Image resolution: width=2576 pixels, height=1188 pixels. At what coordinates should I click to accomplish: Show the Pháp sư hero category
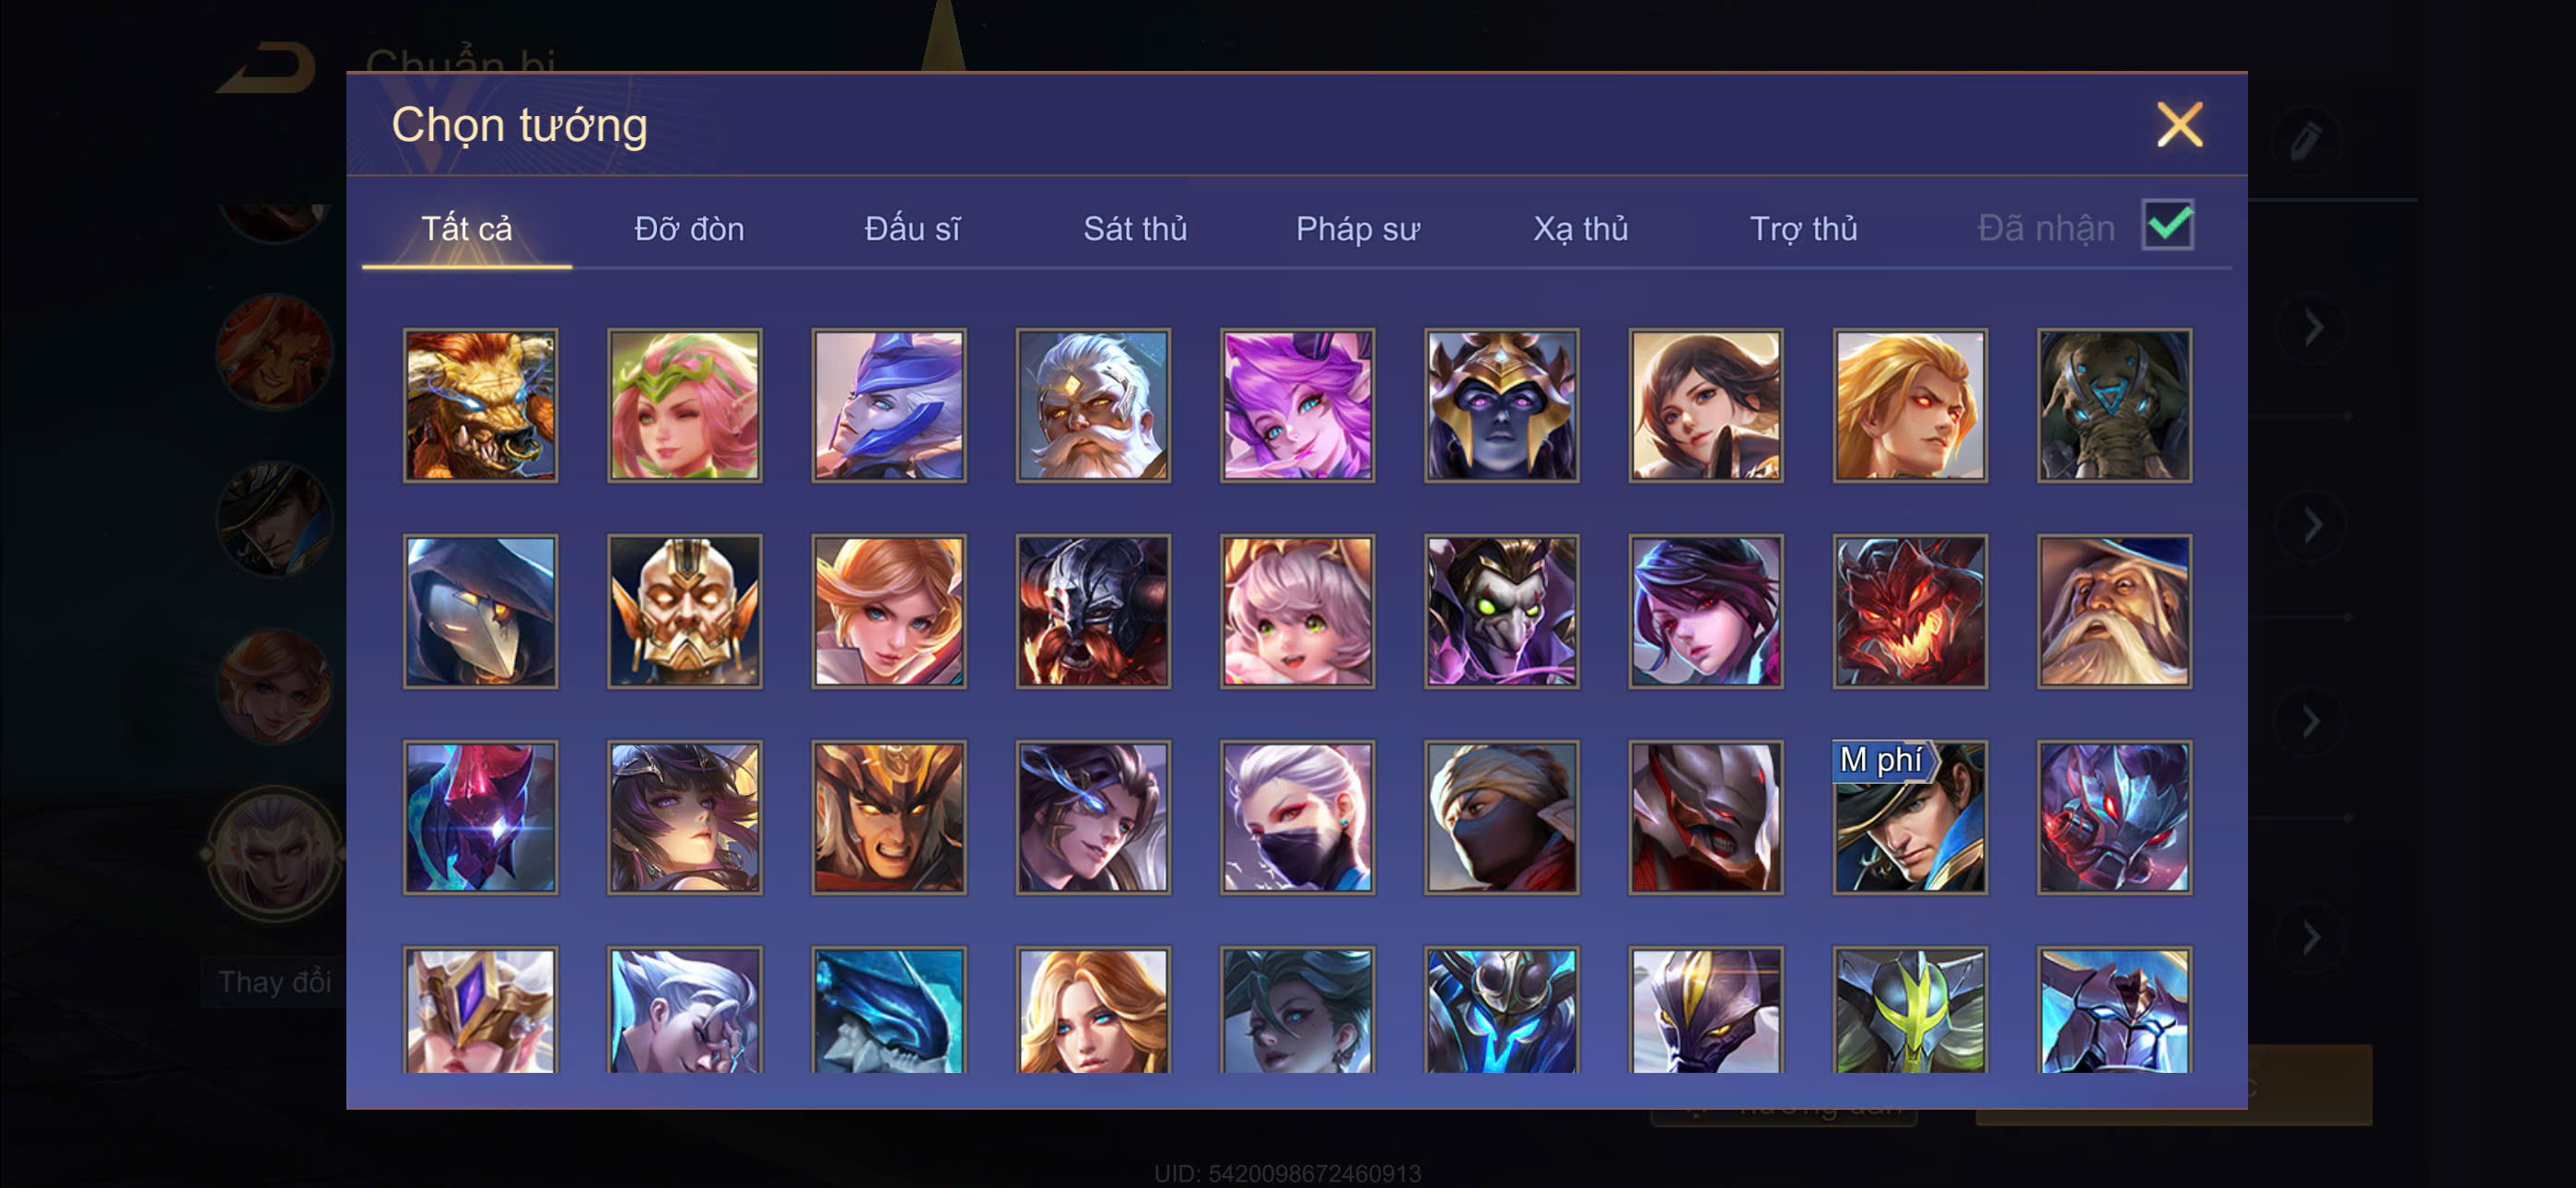coord(1357,229)
